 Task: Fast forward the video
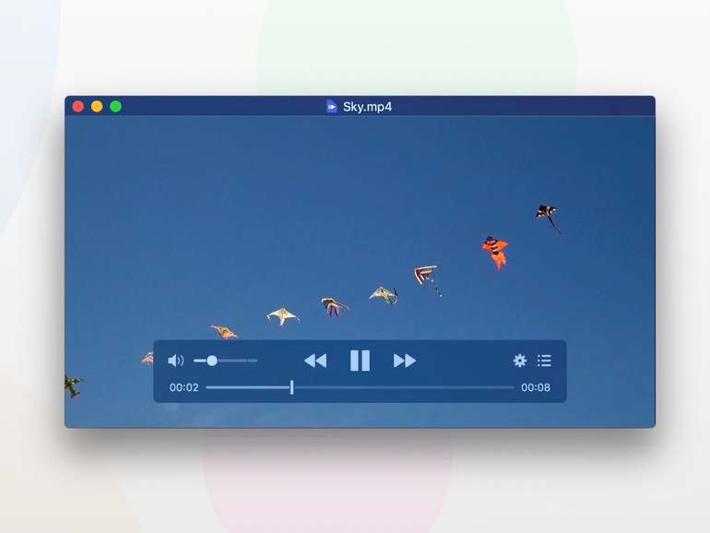click(405, 361)
